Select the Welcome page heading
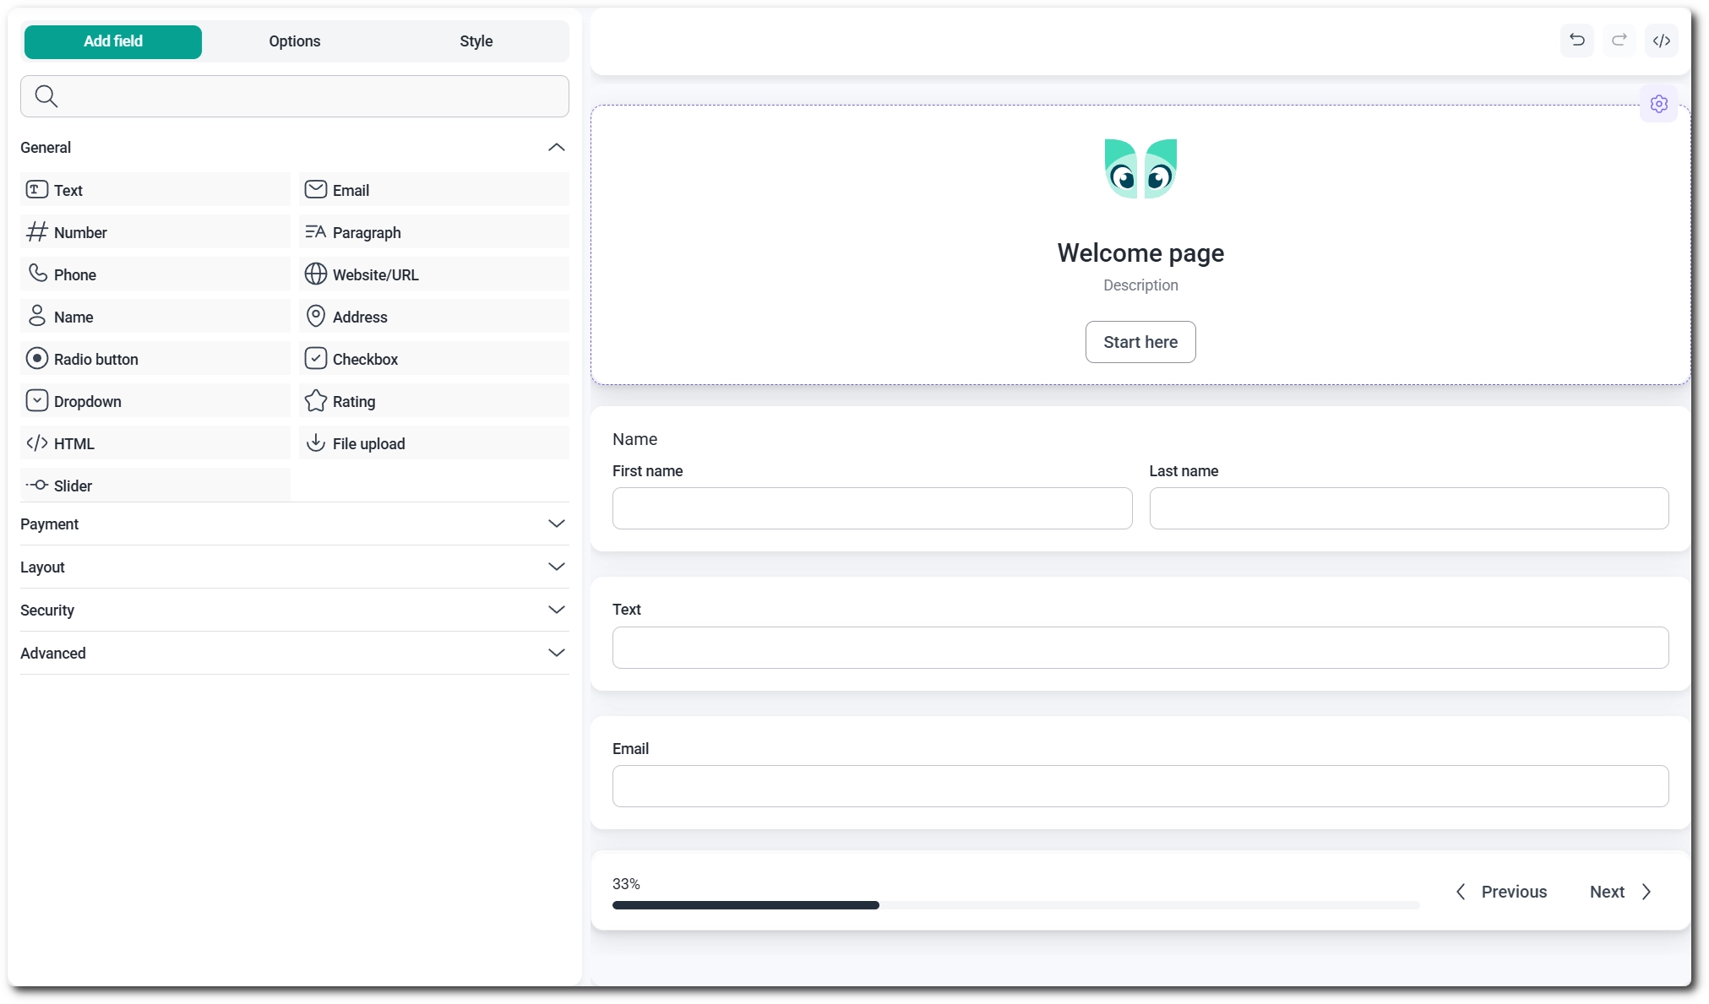The height and width of the screenshot is (1004, 1709). coord(1140,253)
